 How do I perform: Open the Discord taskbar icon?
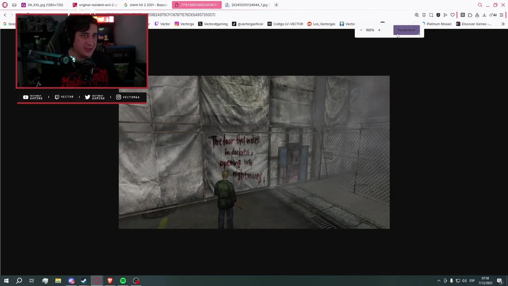tap(71, 281)
